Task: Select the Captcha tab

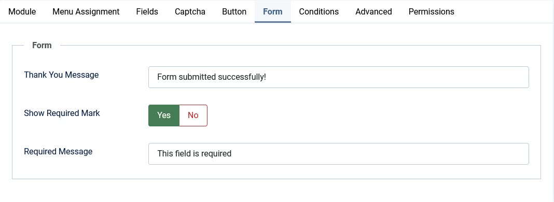Action: click(x=190, y=11)
